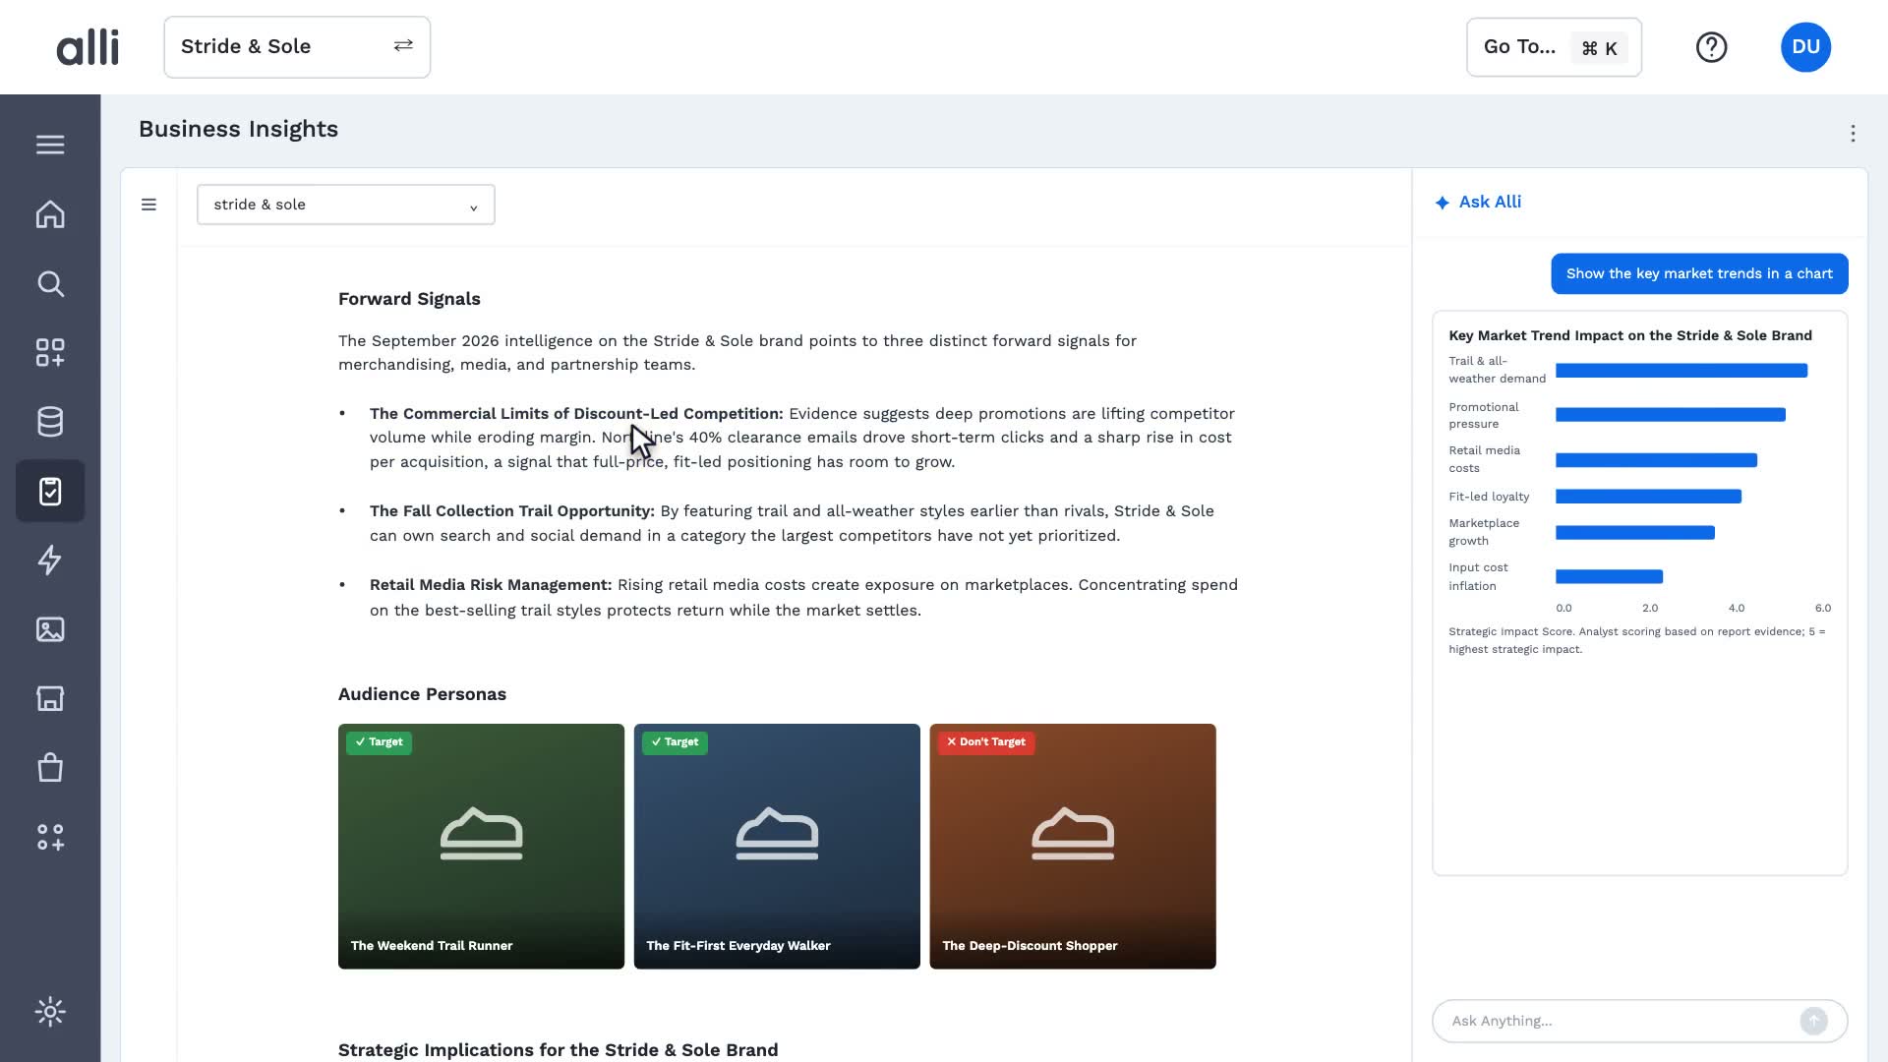Click the Fit-led loyalty bar
The width and height of the screenshot is (1888, 1062).
(1648, 497)
